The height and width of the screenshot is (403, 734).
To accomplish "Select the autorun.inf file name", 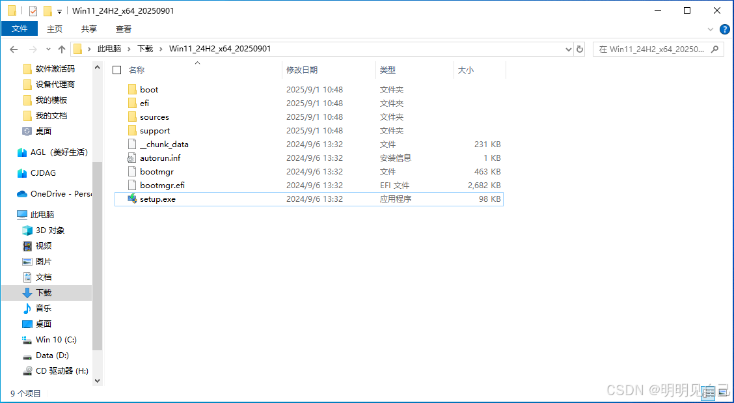I will [160, 158].
